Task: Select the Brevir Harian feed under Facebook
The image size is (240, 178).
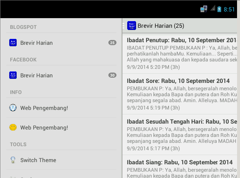Action: pyautogui.click(x=61, y=75)
